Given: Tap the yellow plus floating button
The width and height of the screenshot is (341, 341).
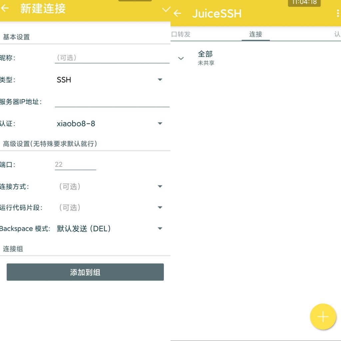Looking at the screenshot, I should [x=323, y=316].
